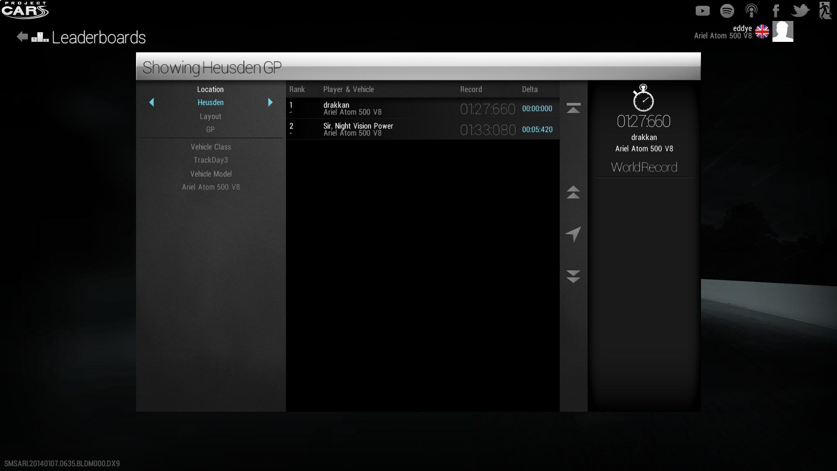Select the GP layout option
The image size is (837, 471).
click(210, 130)
